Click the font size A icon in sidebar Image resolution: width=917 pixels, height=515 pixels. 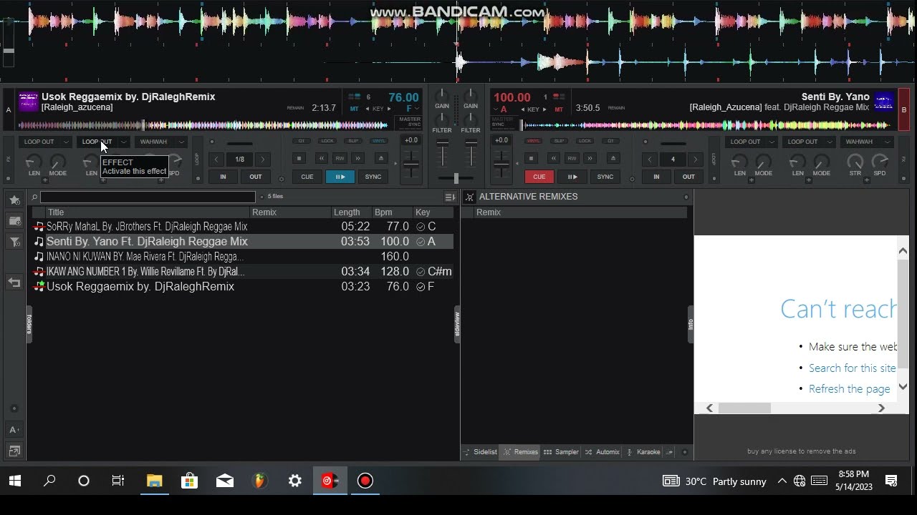point(14,430)
